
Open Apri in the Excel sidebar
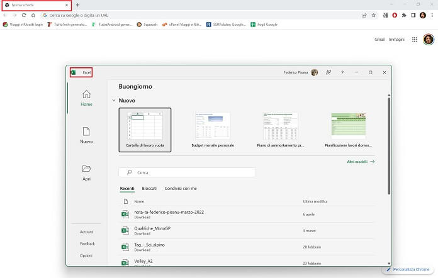click(x=86, y=173)
